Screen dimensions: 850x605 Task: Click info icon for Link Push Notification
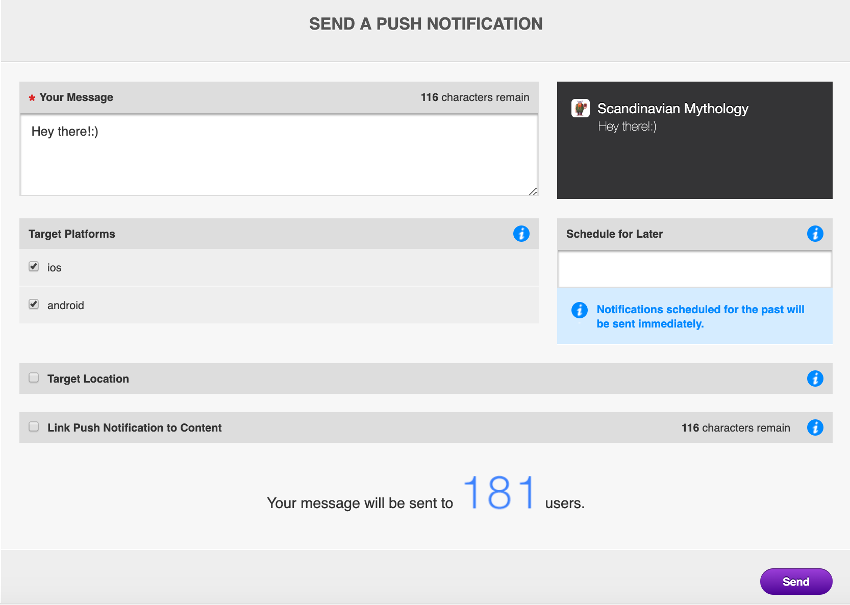pos(815,427)
